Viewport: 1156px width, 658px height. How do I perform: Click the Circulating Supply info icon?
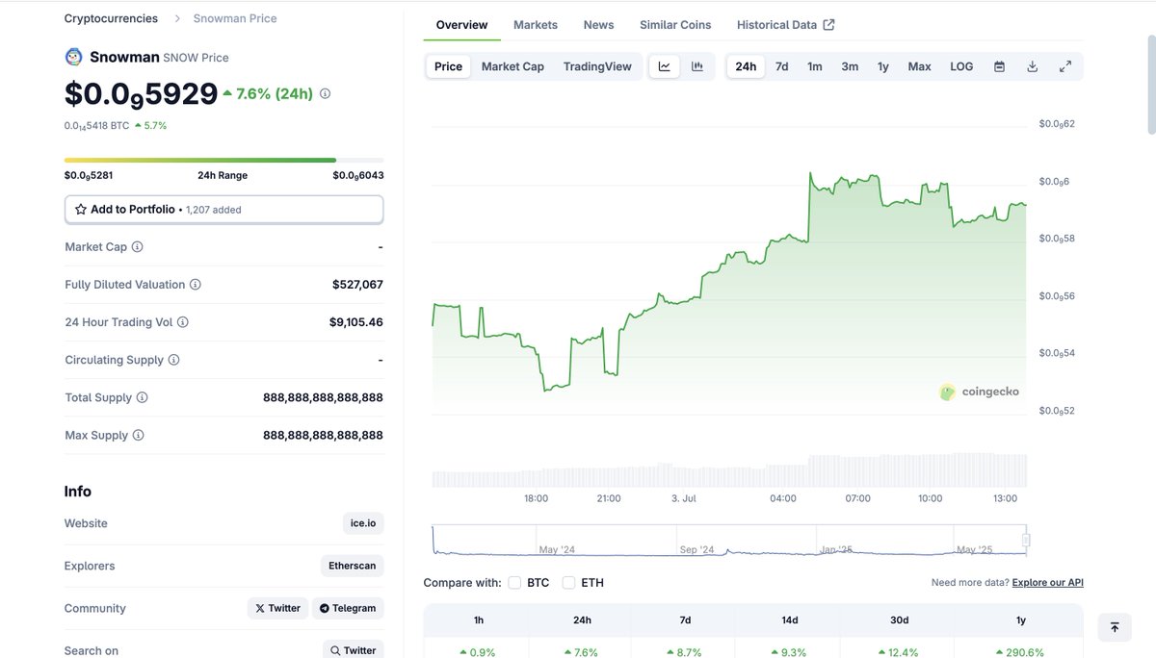coord(173,360)
